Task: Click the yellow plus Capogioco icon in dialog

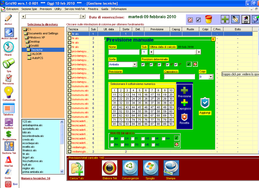Action: tap(184, 103)
